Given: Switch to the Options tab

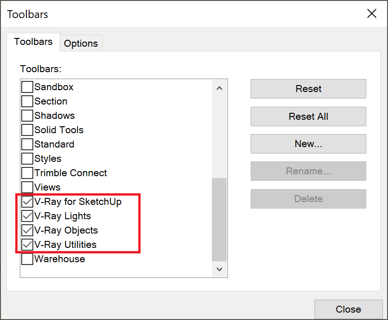Looking at the screenshot, I should 81,43.
